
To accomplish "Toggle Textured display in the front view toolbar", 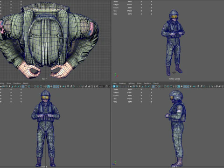I will coord(57,86).
